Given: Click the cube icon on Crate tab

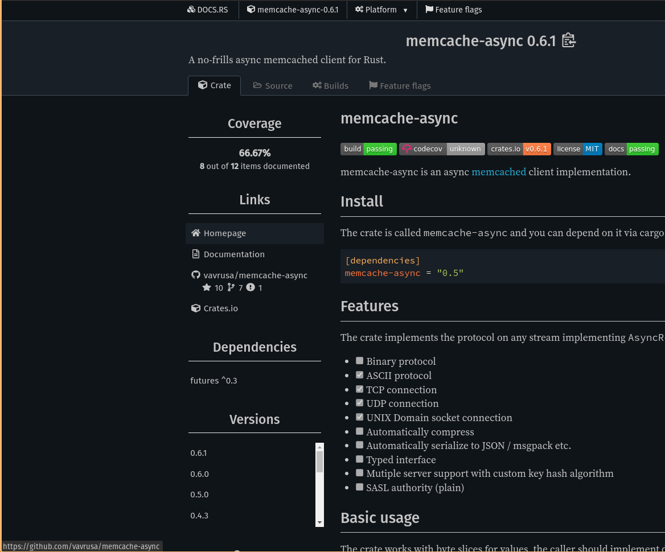Looking at the screenshot, I should click(203, 85).
